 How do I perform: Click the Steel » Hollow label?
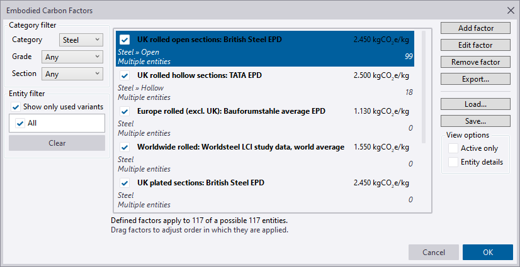[x=140, y=88]
